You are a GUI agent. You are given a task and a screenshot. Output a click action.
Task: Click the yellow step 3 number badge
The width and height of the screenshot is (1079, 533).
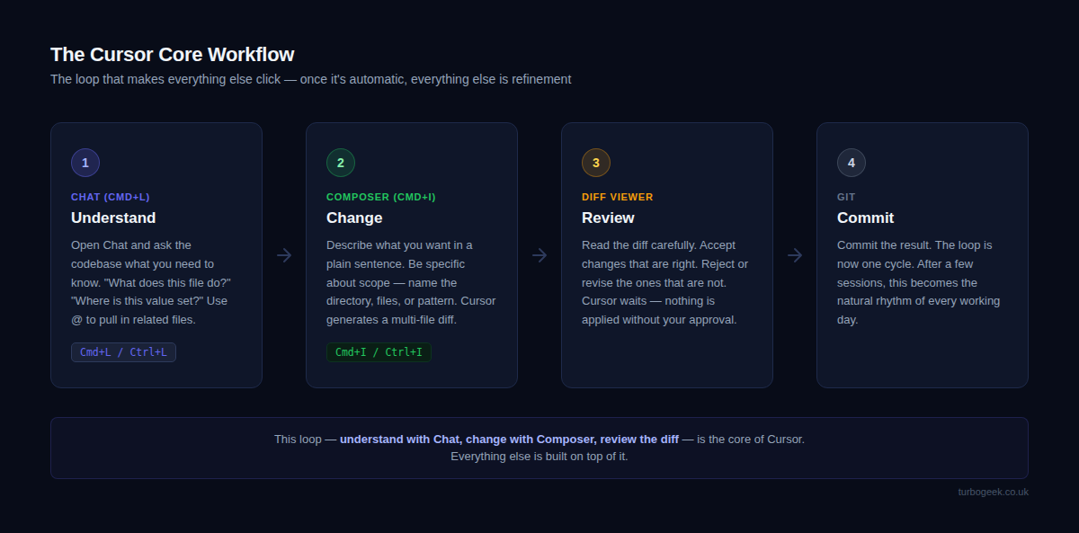[x=596, y=163]
